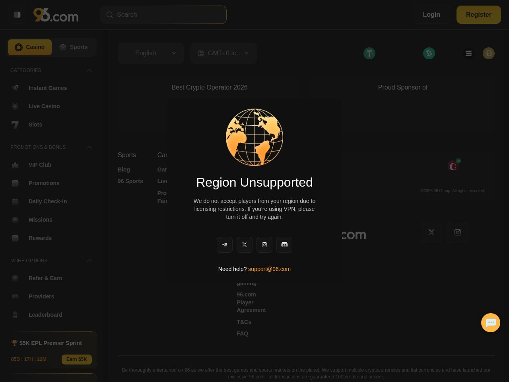Open the GMT+0 timezone dropdown

[x=223, y=53]
